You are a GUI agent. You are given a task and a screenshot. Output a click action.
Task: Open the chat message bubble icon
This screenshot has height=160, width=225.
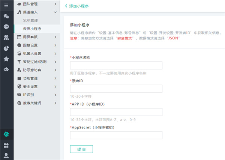click(x=6, y=27)
